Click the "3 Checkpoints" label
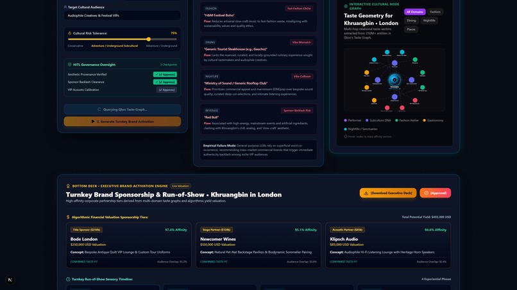517x290 pixels. coord(169,65)
